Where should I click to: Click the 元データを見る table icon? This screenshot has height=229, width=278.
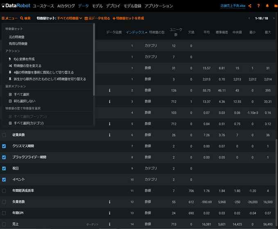[86, 18]
